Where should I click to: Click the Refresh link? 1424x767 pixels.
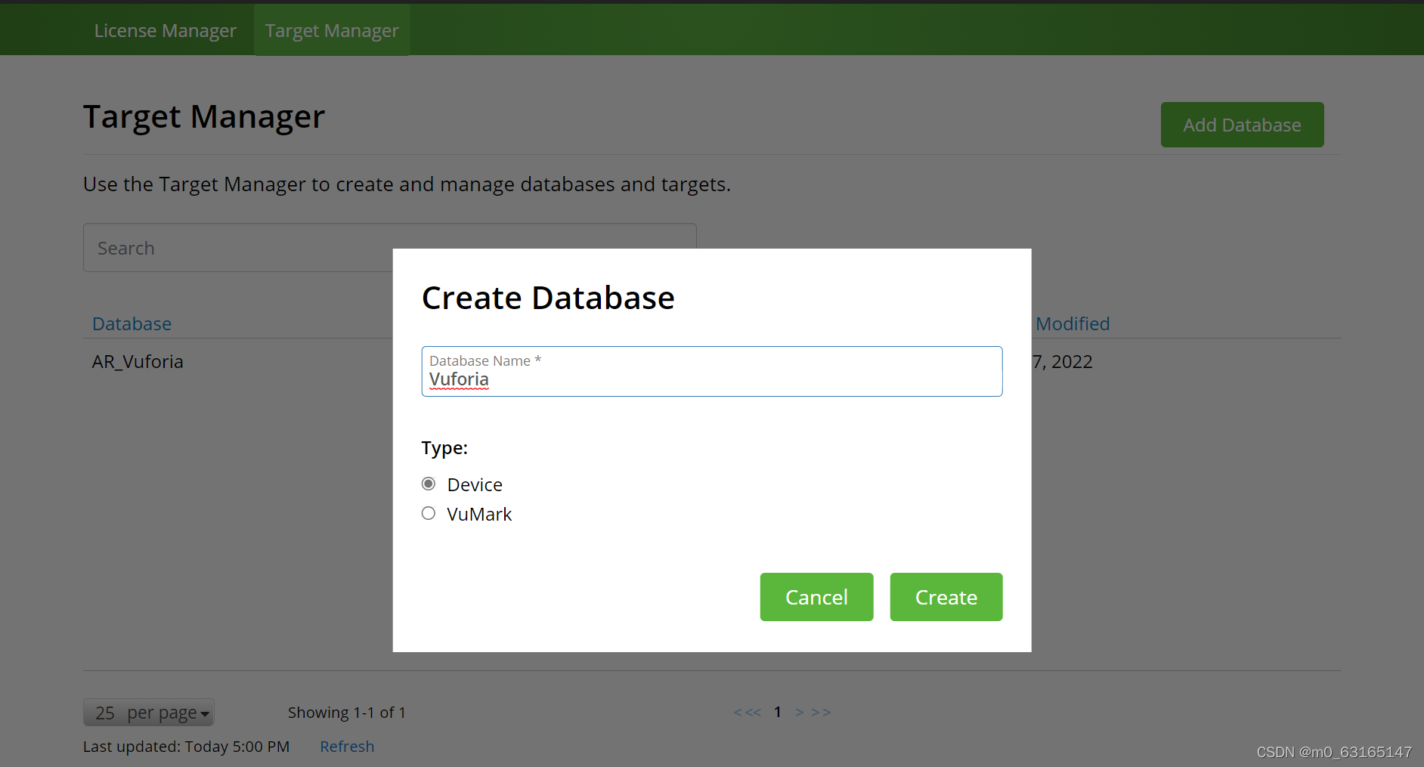point(347,747)
